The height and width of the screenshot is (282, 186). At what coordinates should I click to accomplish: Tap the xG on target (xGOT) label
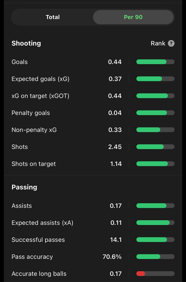coord(40,96)
